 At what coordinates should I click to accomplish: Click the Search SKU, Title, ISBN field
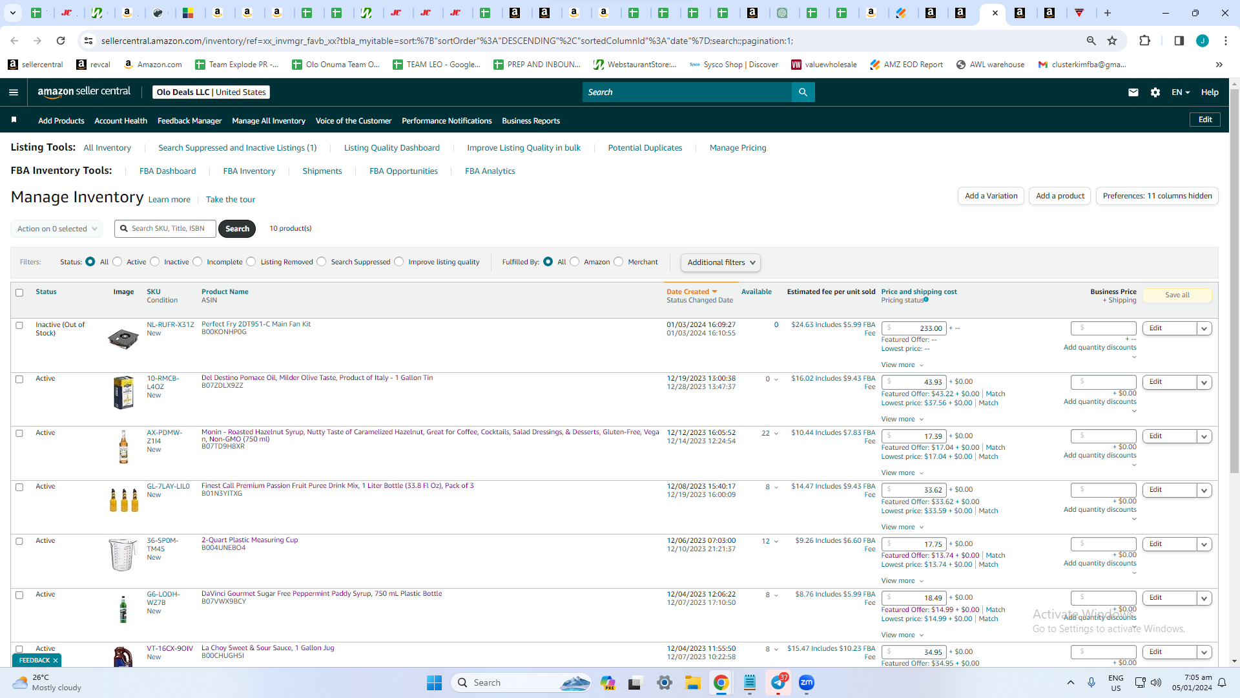coord(165,229)
